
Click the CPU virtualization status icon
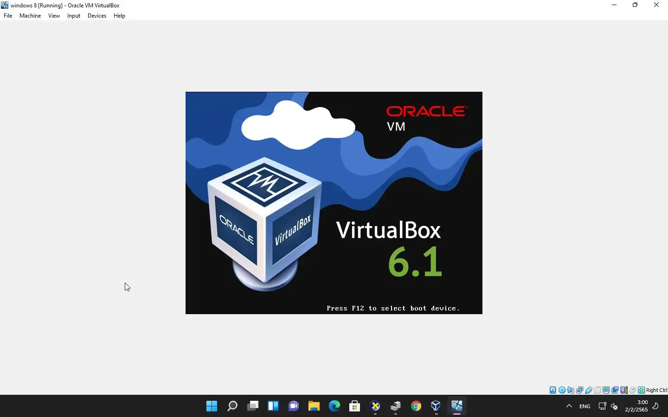coord(624,390)
